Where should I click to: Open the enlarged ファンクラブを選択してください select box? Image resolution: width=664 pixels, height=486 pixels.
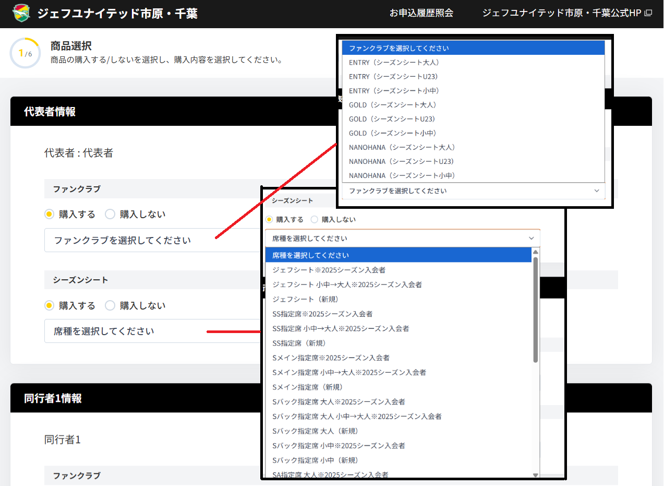(x=474, y=191)
